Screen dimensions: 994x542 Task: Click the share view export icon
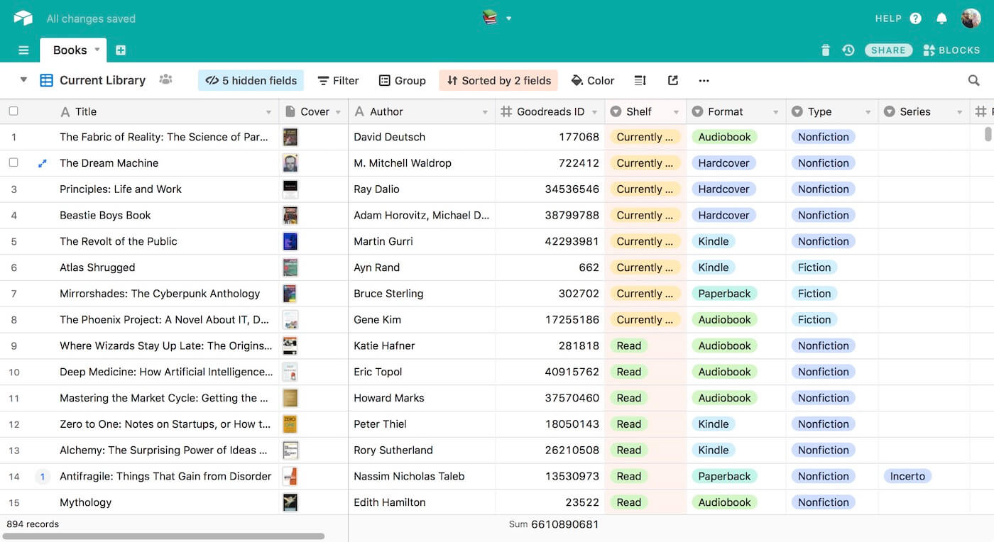(673, 80)
